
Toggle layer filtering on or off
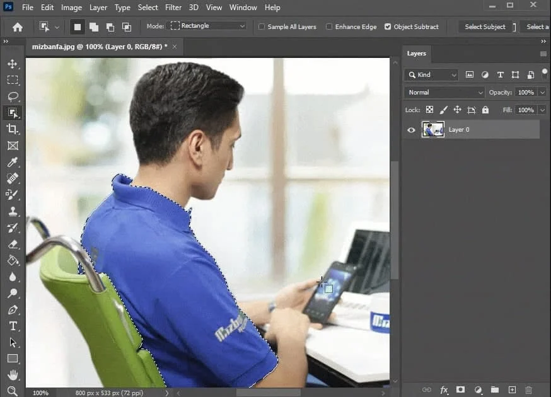coord(544,72)
